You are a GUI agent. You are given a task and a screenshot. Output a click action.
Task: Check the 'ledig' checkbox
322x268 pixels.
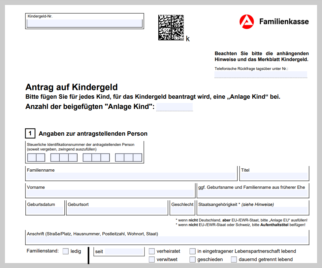pos(66,251)
